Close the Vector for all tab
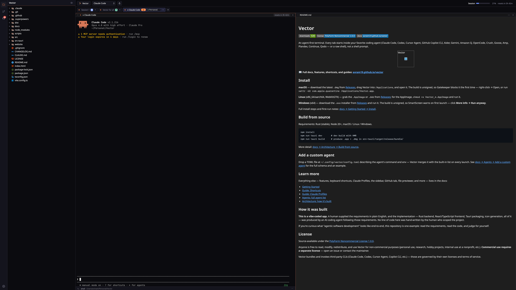Screen dimensions: 516x290 [x=120, y=10]
